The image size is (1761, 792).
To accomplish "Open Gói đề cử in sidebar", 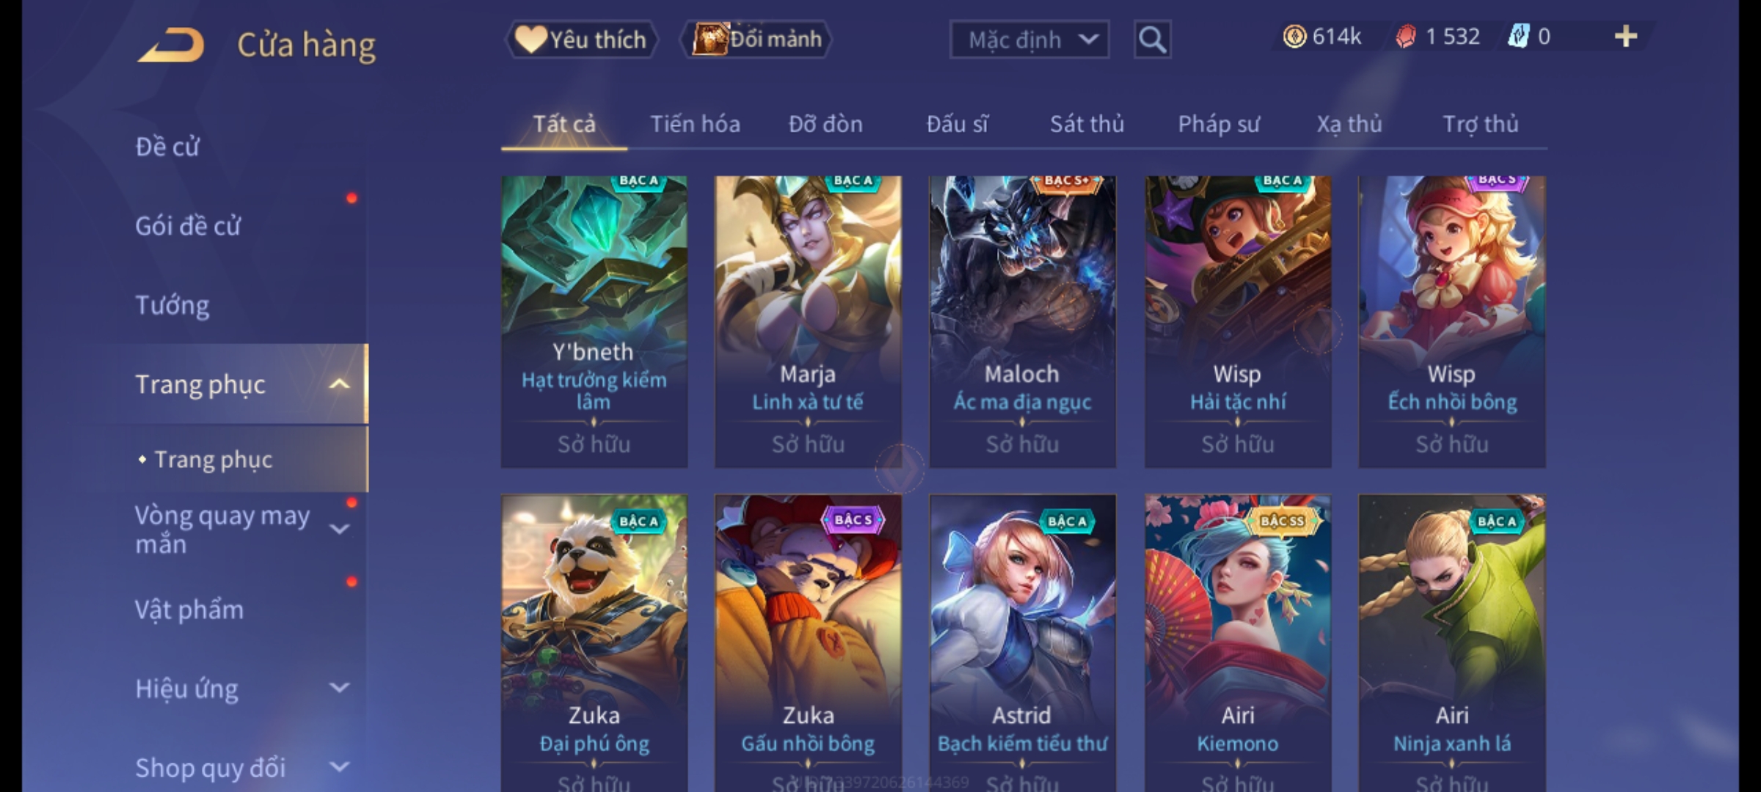I will point(188,226).
